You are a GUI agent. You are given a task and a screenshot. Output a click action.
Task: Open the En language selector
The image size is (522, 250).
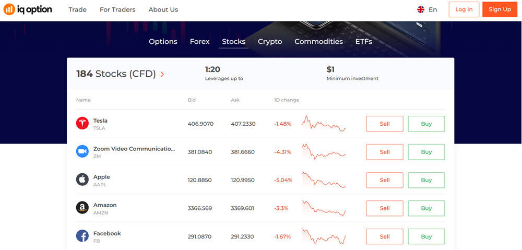(433, 9)
